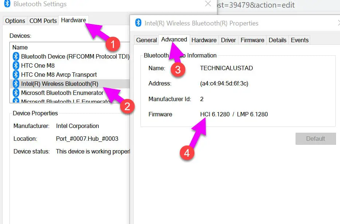Select Microsoft Bluetooth Enumerator row
340x224 pixels.
click(70, 93)
